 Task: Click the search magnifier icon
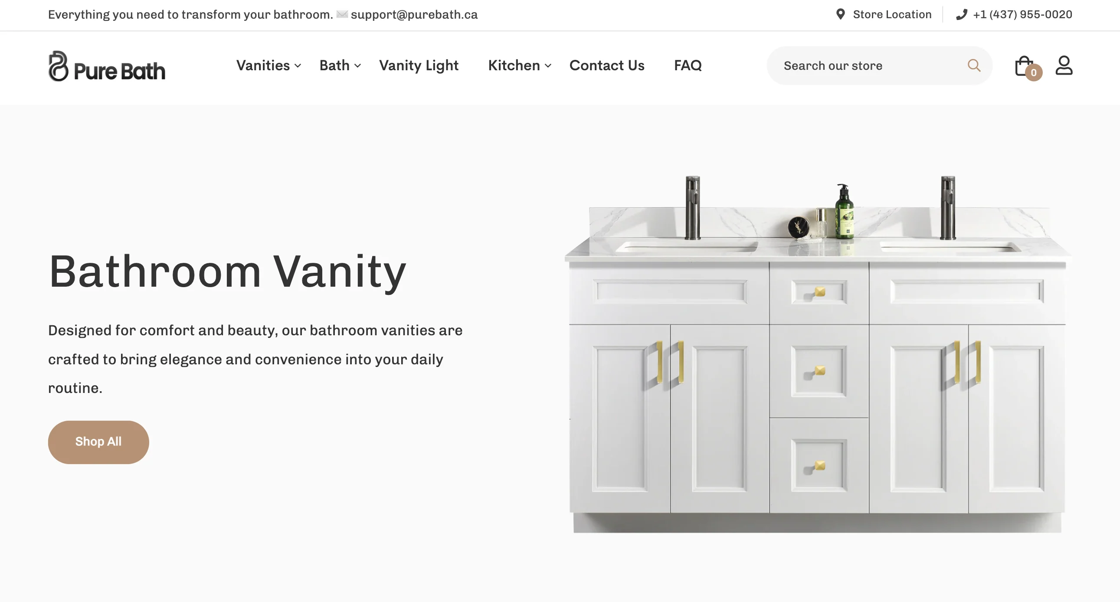tap(974, 65)
